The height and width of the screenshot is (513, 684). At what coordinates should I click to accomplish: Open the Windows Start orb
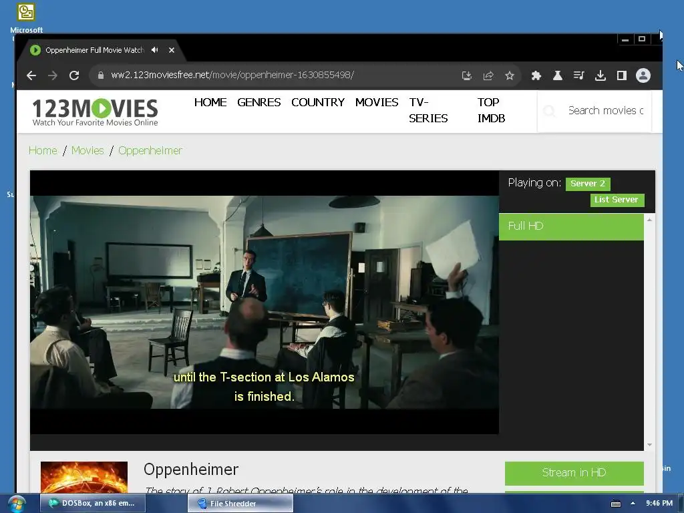[17, 504]
